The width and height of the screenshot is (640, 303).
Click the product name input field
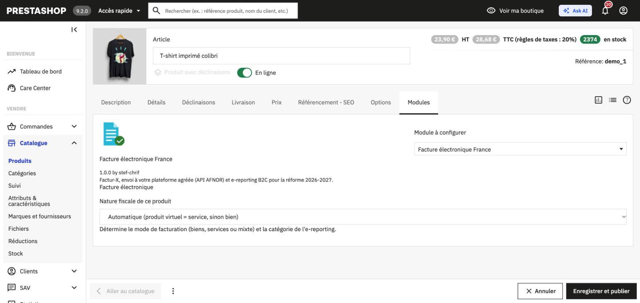coord(281,56)
